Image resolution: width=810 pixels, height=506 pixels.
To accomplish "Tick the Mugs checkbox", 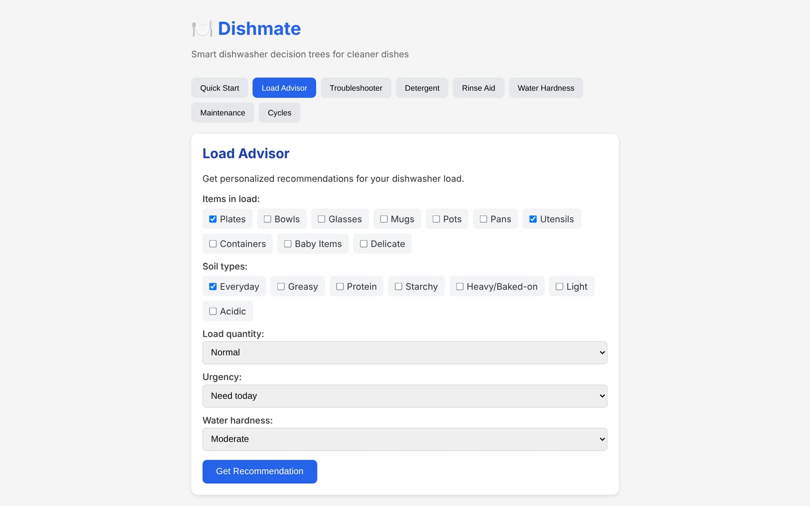I will coord(384,219).
